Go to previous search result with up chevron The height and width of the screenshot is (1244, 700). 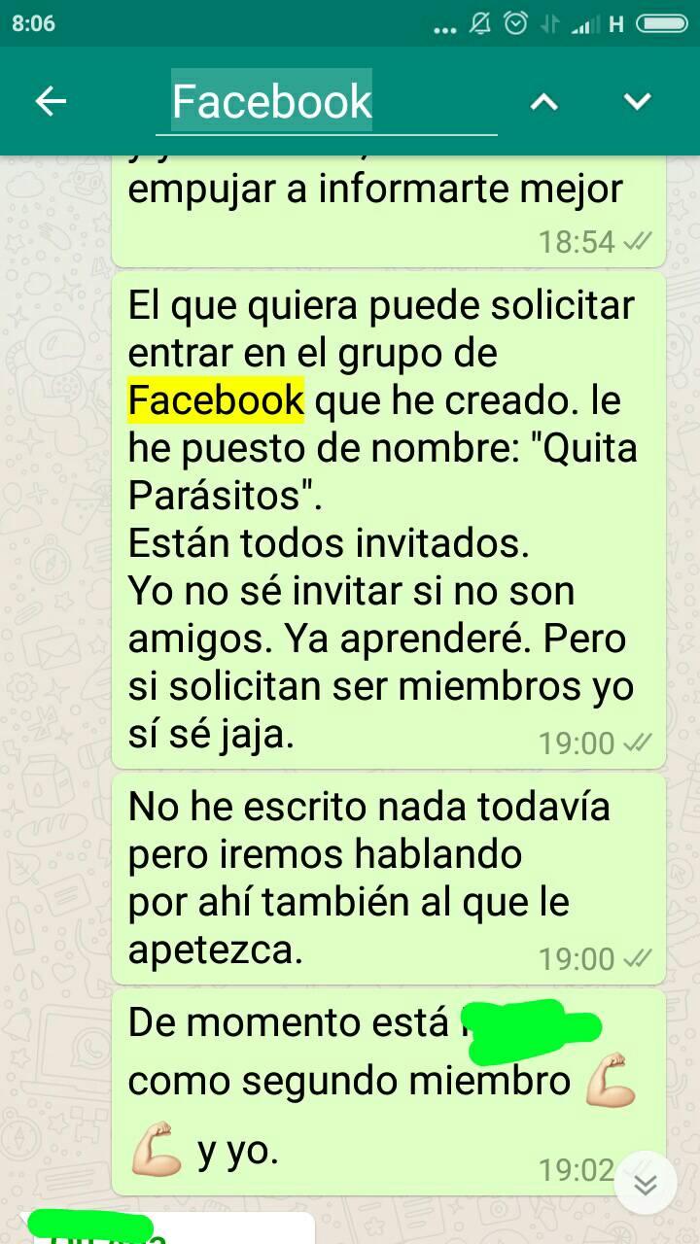[544, 101]
